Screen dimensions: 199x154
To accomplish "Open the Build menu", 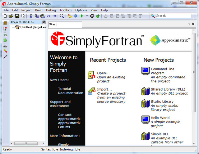I will [39, 10].
